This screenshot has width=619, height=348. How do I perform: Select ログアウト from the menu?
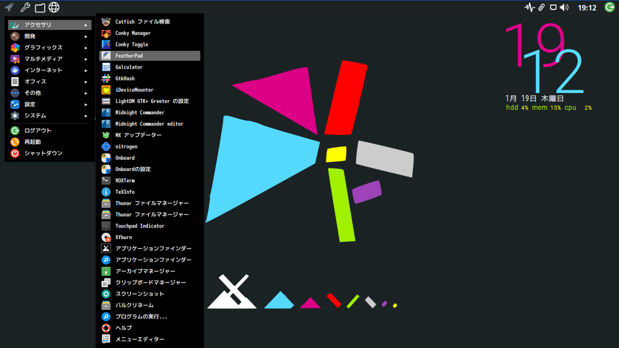coord(50,131)
